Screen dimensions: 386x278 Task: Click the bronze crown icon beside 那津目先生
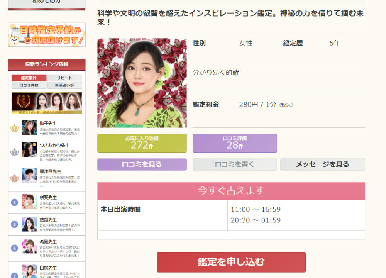click(x=15, y=178)
